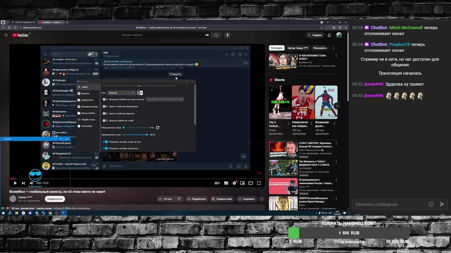The height and width of the screenshot is (253, 451).
Task: Click the Системные настройки автозагрузки button
Action: click(165, 99)
